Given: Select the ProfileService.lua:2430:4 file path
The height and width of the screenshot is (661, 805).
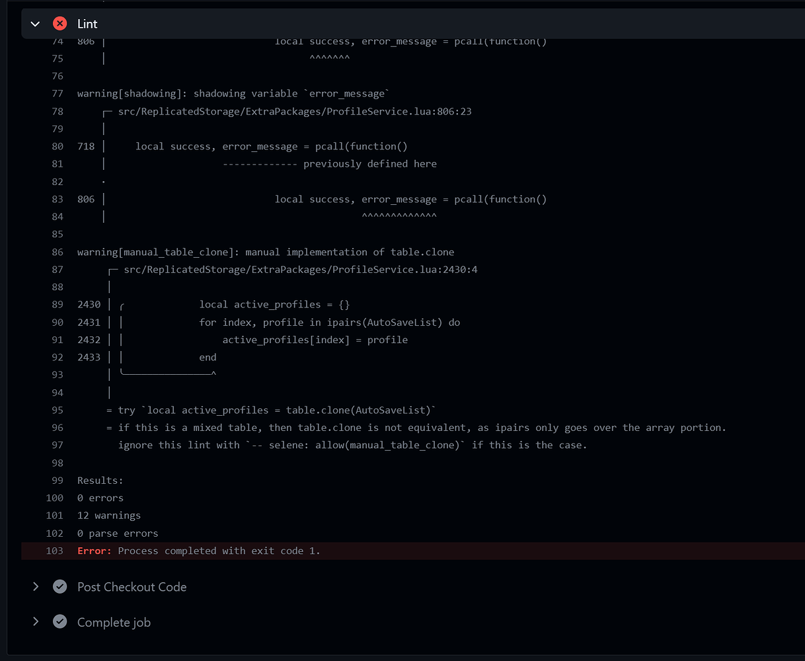Looking at the screenshot, I should point(296,269).
